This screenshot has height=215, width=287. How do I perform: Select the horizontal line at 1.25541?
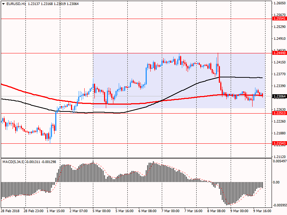[x=136, y=19]
